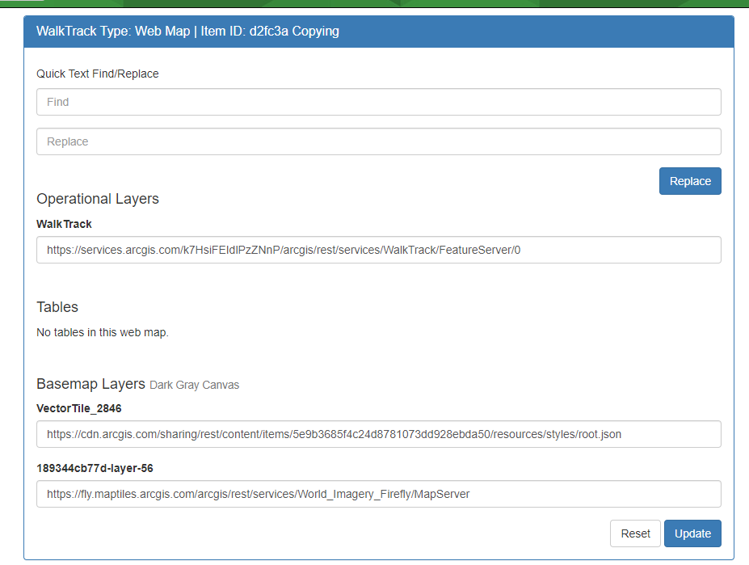Image resolution: width=749 pixels, height=565 pixels.
Task: Select the Operational Layers heading
Action: tap(98, 199)
